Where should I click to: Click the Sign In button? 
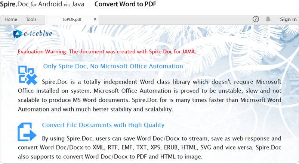point(288,19)
